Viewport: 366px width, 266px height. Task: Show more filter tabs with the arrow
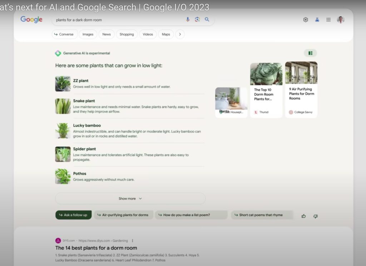(x=180, y=34)
